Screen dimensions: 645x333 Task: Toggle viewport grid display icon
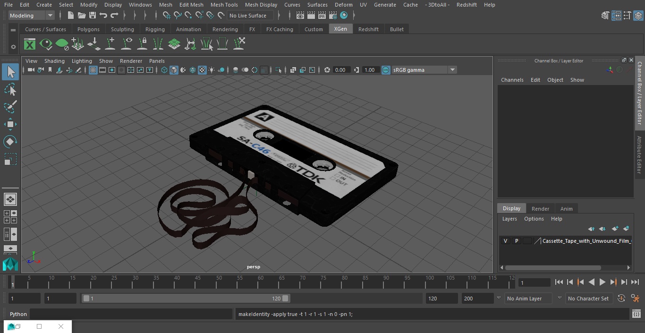(x=93, y=70)
